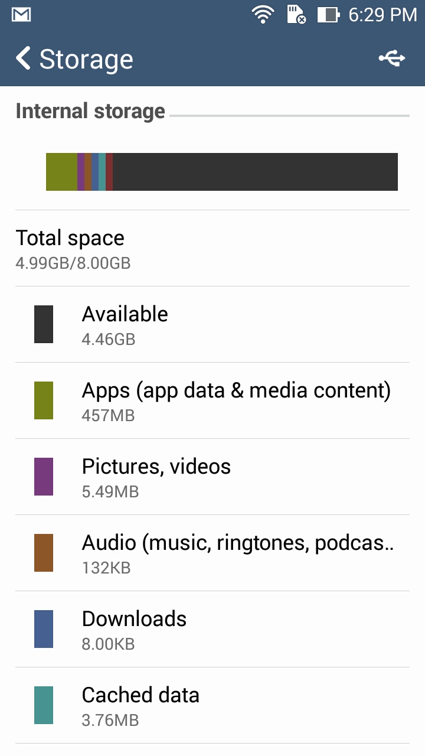Screen dimensions: 425x756
Task: Tap the battery status icon
Action: (328, 14)
